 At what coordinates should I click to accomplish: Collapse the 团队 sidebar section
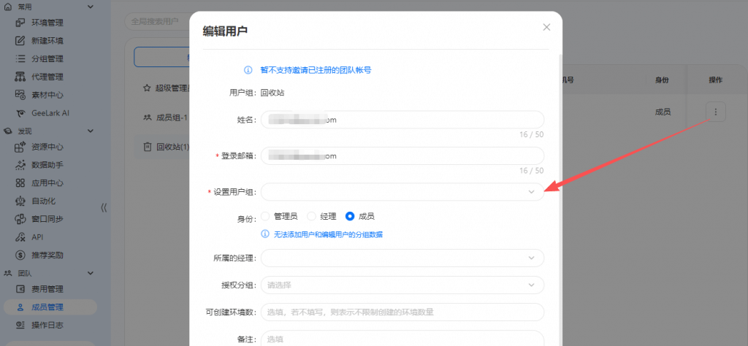point(90,273)
